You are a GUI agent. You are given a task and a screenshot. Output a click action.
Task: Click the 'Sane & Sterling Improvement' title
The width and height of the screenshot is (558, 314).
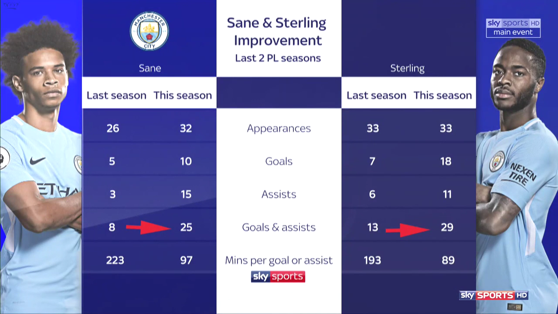tap(278, 31)
